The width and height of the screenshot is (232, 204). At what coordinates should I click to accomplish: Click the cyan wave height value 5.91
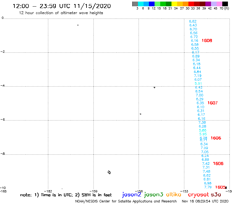click(198, 83)
